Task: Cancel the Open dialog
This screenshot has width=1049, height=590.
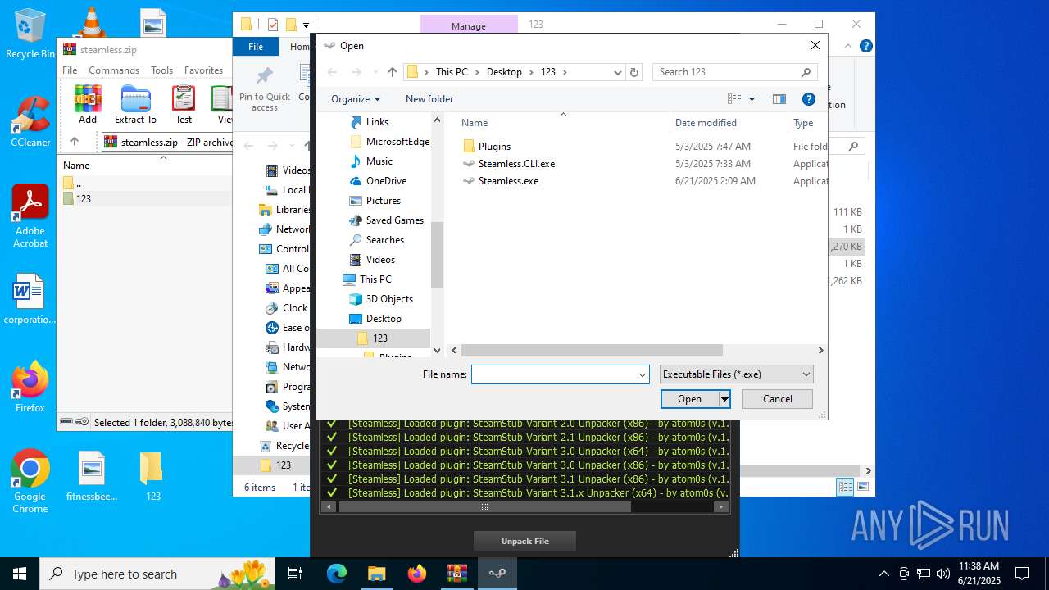Action: [778, 399]
